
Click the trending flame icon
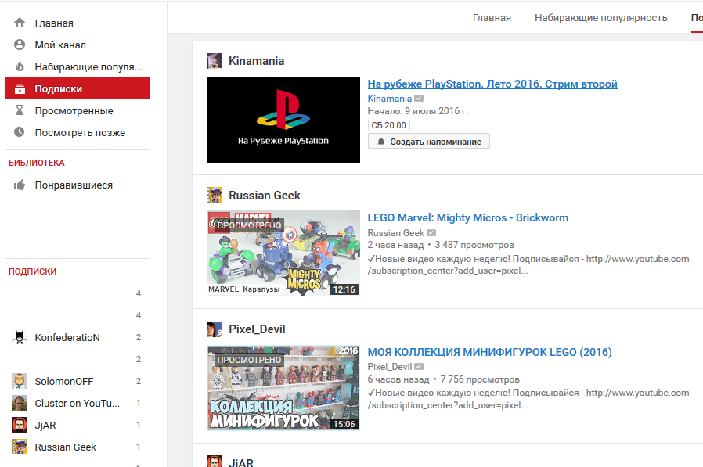[x=20, y=66]
